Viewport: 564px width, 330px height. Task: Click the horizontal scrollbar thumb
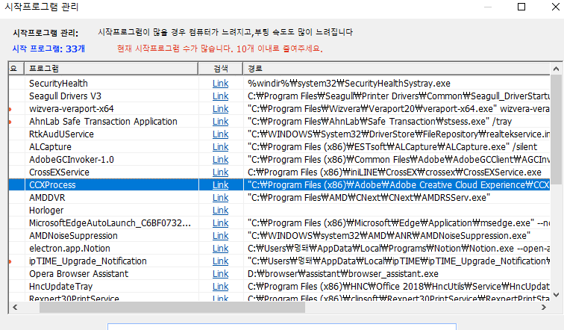tap(172, 308)
